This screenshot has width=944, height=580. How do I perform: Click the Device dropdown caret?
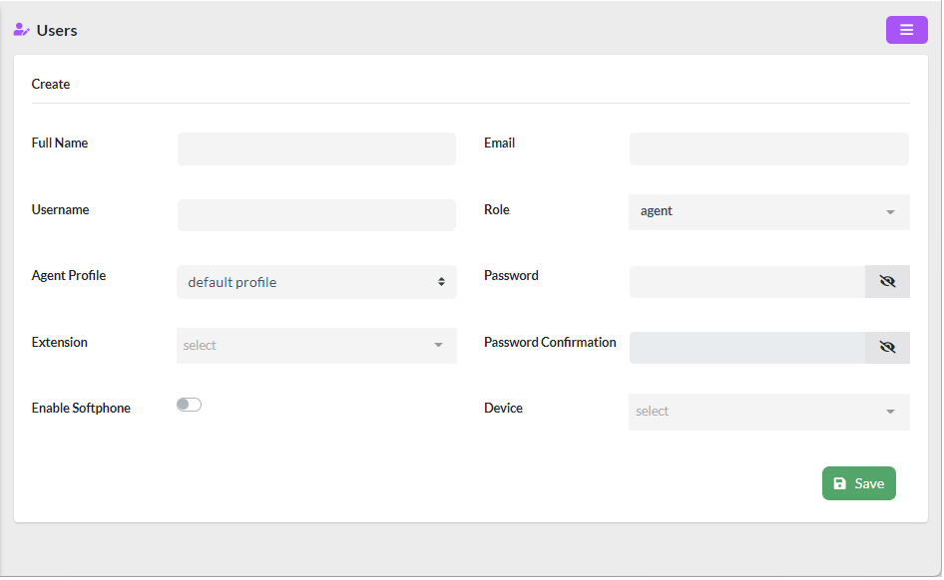890,412
